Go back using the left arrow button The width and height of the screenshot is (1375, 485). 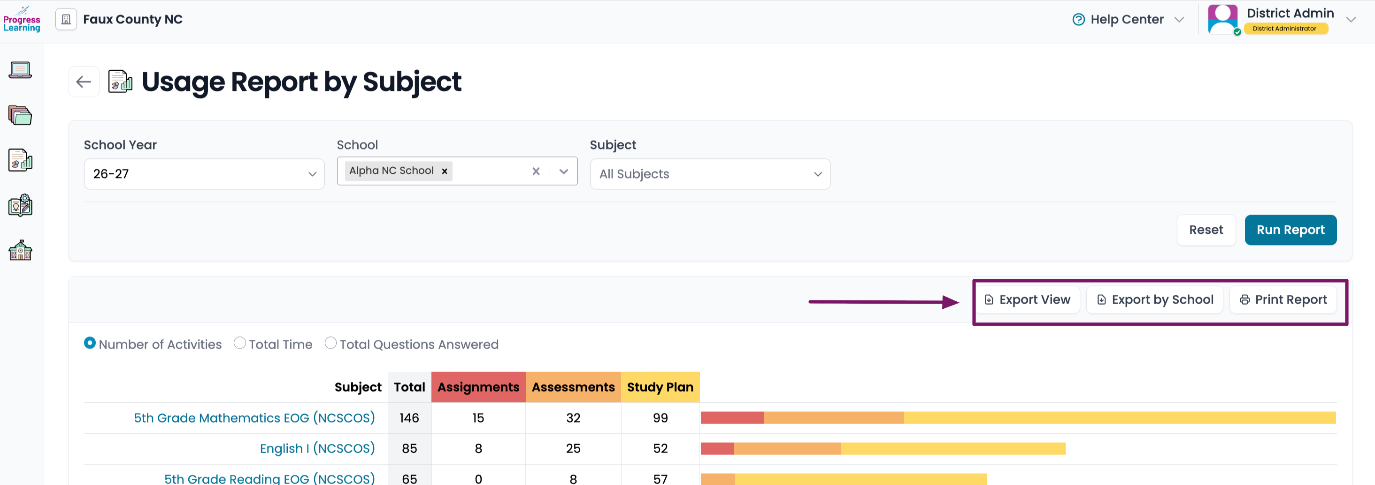tap(84, 82)
